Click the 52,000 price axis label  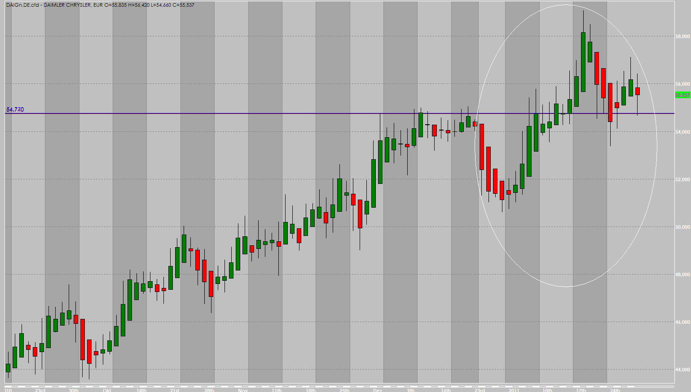[682, 179]
